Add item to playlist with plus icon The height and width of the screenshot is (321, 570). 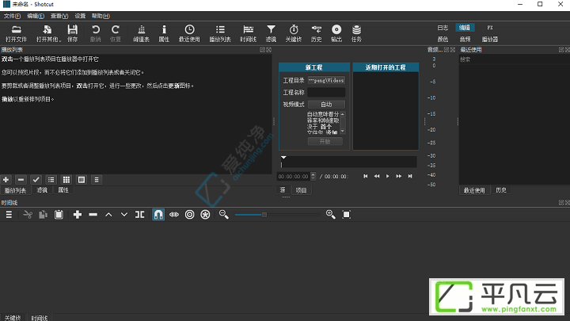pyautogui.click(x=6, y=180)
